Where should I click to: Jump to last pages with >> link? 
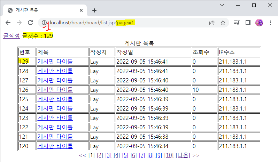point(196,155)
